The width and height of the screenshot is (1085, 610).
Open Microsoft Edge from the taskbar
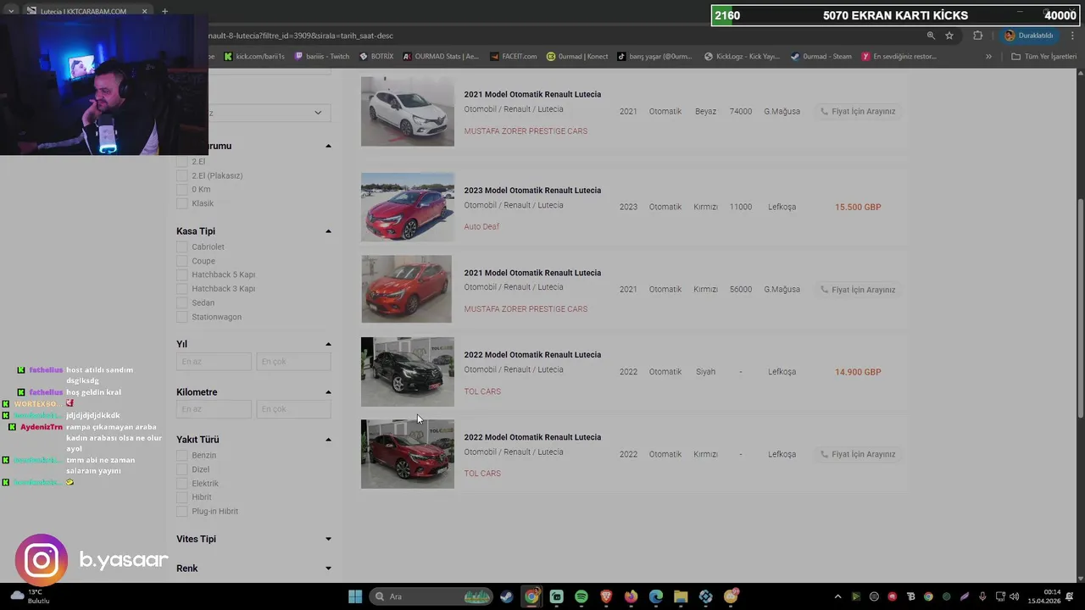(656, 596)
